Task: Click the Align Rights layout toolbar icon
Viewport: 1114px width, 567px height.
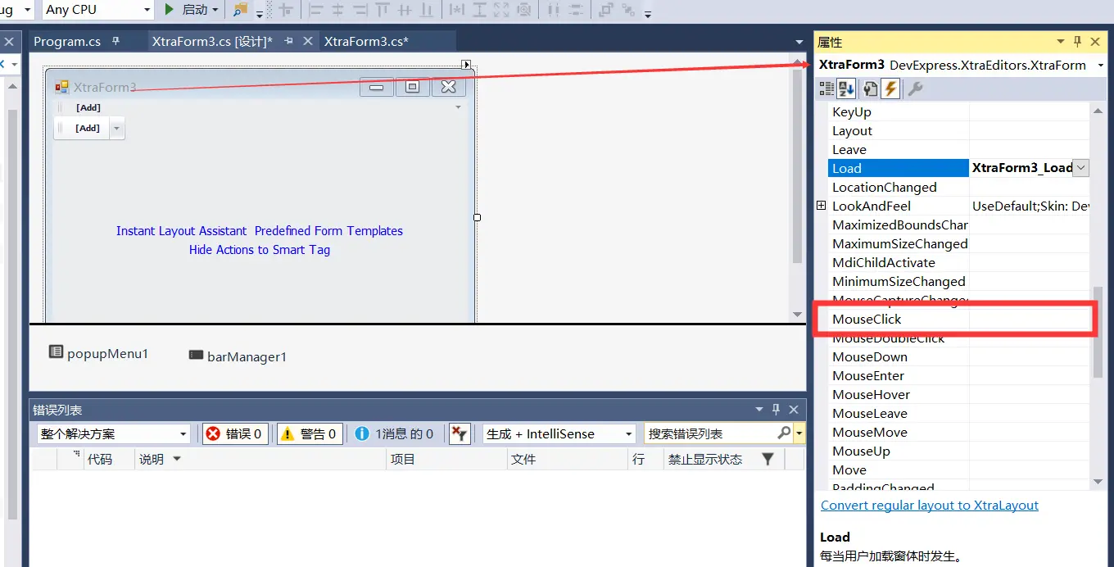Action: coord(360,10)
